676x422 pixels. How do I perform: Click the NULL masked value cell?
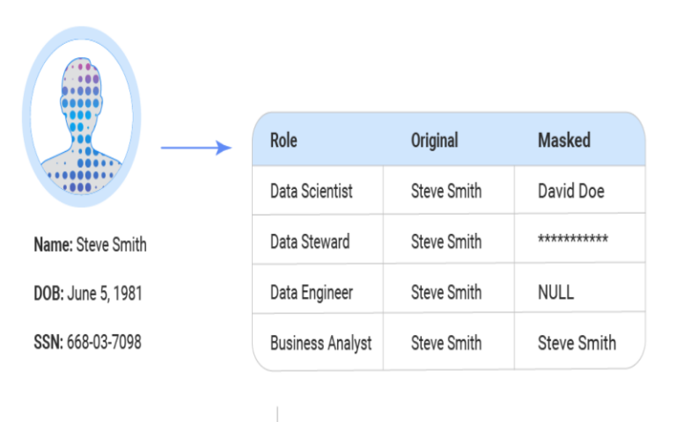click(x=555, y=292)
